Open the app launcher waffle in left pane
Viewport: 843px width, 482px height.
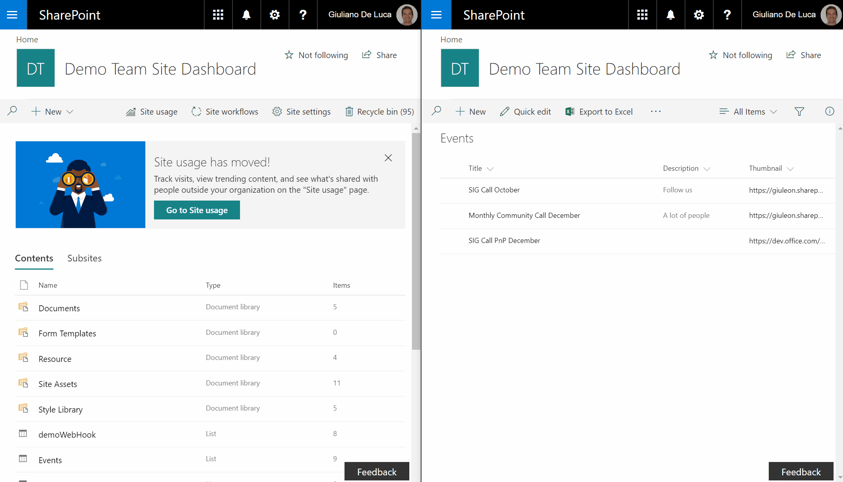218,15
